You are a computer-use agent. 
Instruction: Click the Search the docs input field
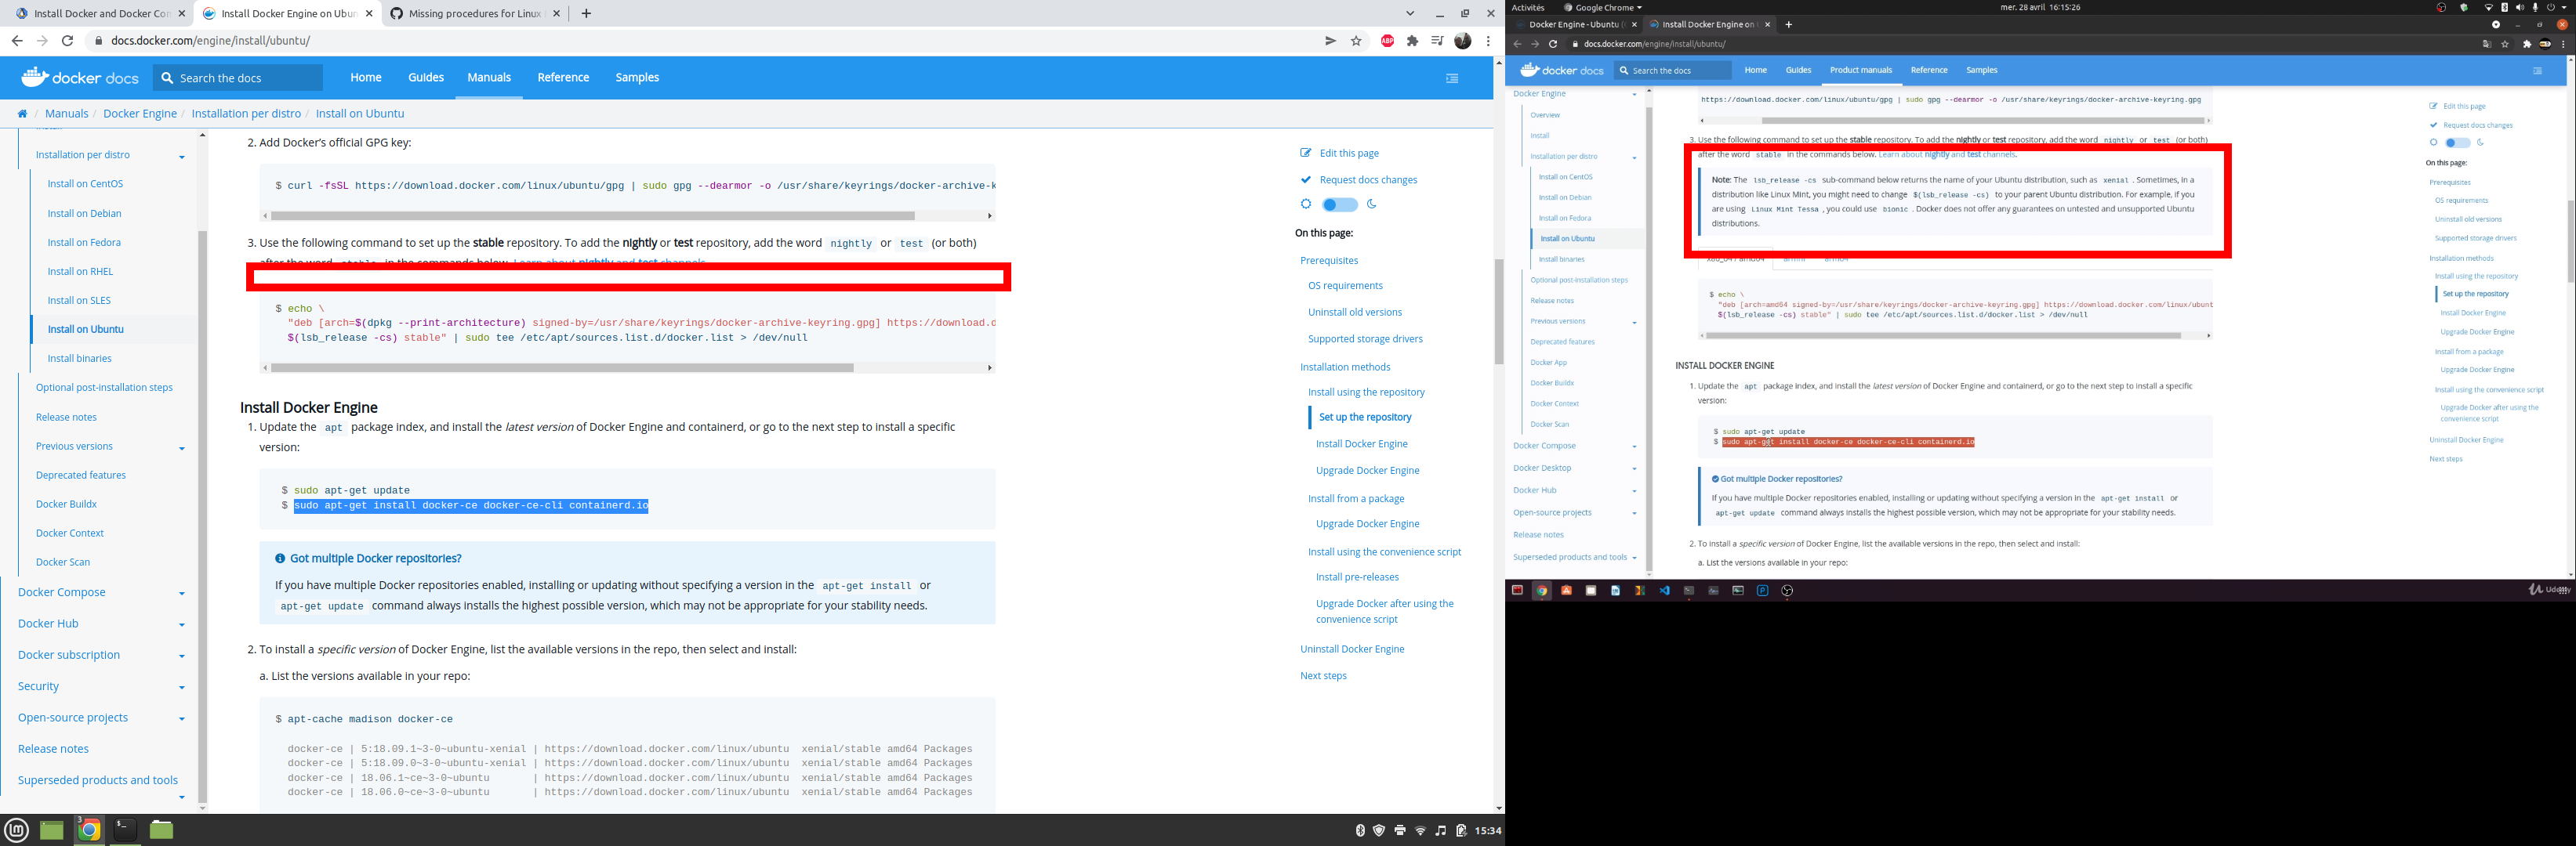click(x=238, y=77)
